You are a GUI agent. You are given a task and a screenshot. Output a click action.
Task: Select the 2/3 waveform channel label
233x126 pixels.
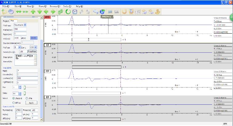[47, 71]
